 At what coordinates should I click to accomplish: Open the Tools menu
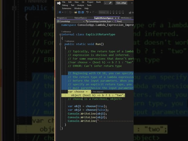[89, 5]
